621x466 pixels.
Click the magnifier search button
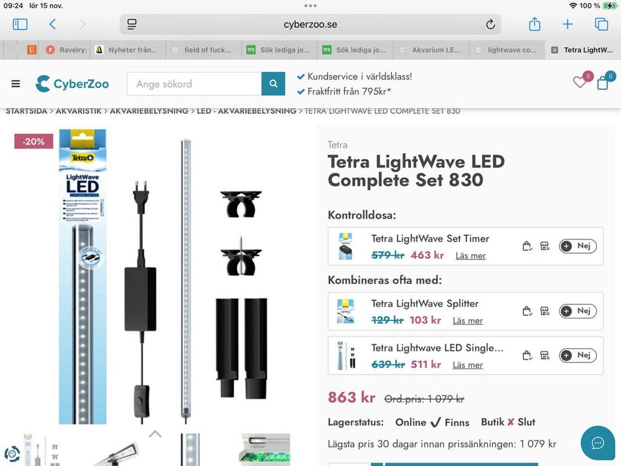click(273, 83)
